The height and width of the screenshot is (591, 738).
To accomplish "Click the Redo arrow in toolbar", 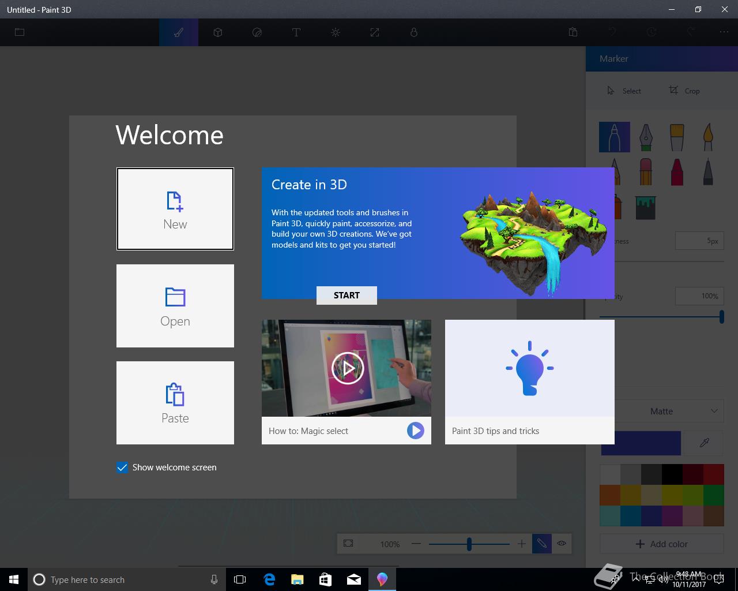I will (691, 32).
